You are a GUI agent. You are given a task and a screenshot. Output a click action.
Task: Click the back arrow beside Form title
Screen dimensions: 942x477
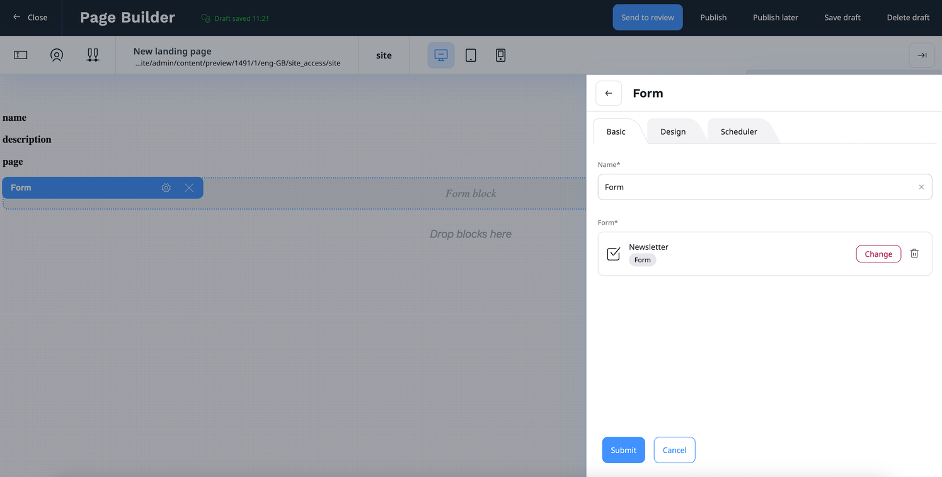pos(609,93)
